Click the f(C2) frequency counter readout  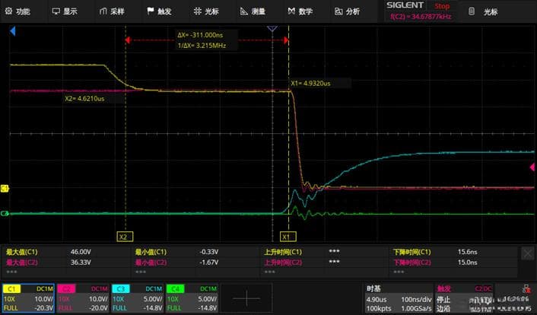pos(421,17)
